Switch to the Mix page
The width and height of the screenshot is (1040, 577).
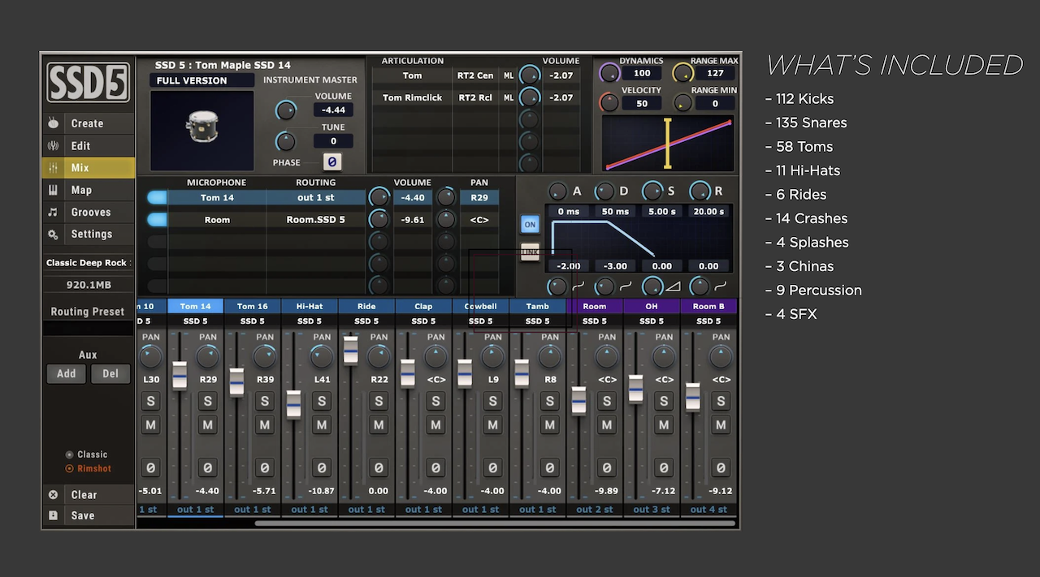(x=88, y=168)
